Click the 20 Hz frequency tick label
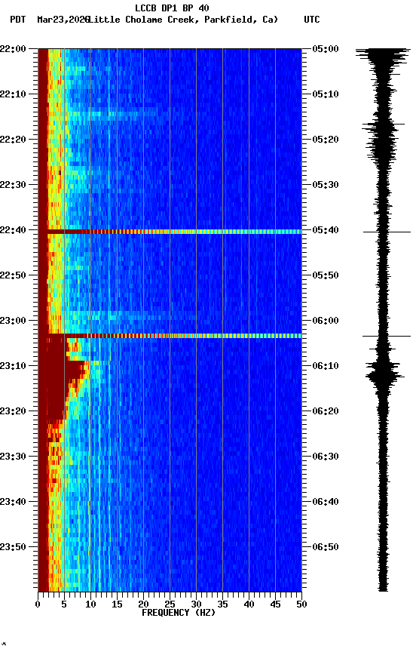 143,604
